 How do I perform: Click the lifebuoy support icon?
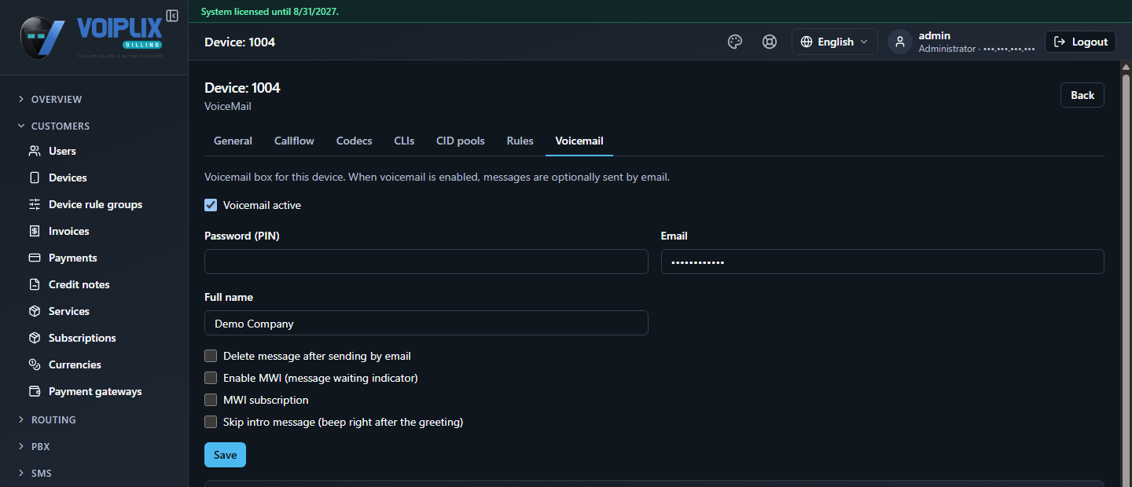(x=770, y=42)
